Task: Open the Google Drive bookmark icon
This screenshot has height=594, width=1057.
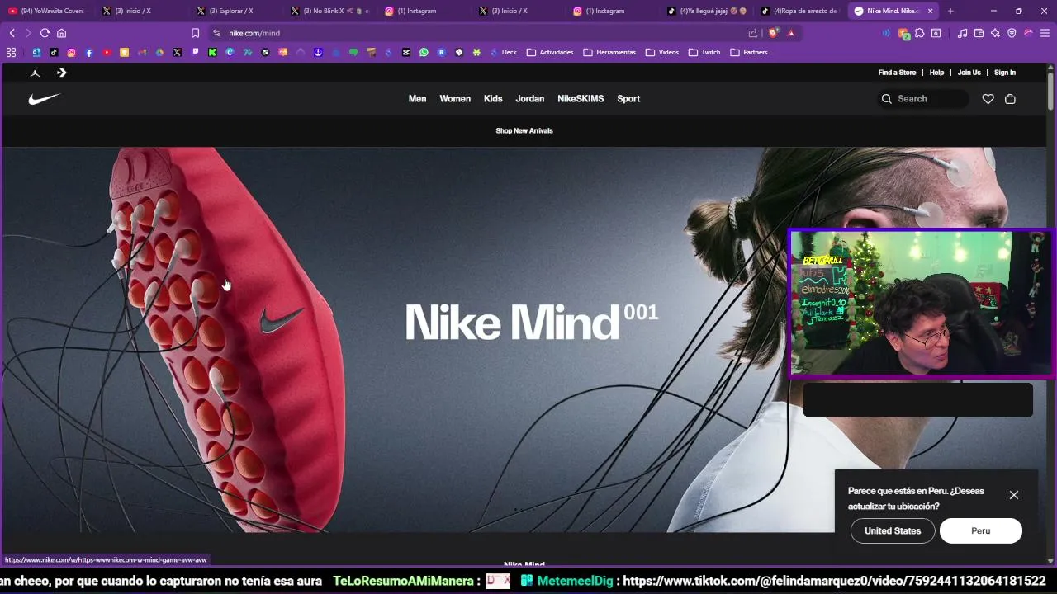Action: click(x=159, y=52)
